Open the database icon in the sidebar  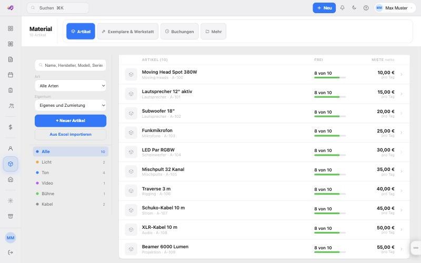click(11, 90)
